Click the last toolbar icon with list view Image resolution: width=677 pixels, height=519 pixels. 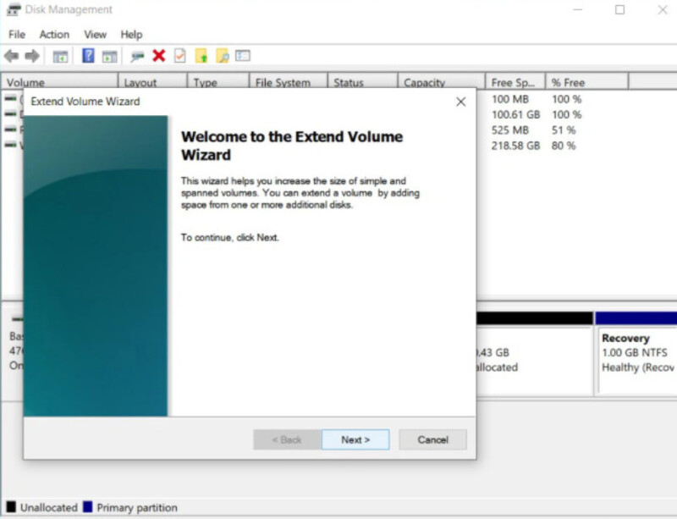(243, 56)
